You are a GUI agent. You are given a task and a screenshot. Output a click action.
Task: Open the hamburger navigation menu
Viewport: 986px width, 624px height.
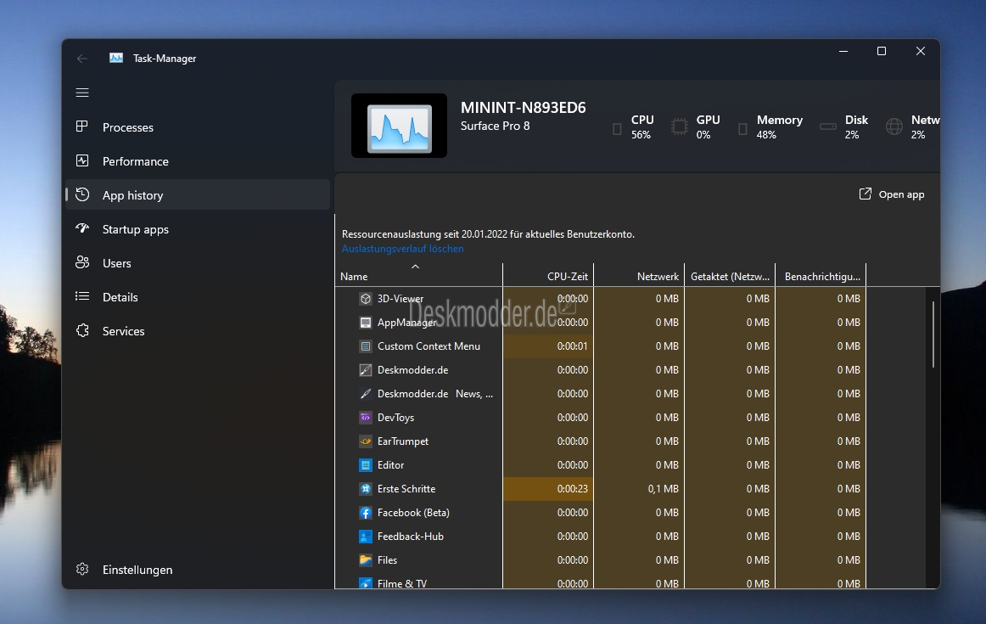82,93
